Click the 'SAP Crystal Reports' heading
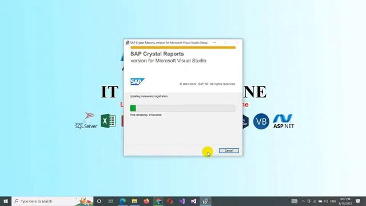The width and height of the screenshot is (366, 206). [157, 54]
